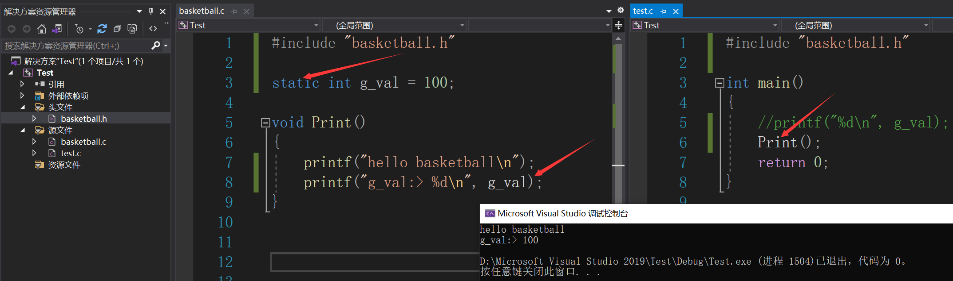
Task: Select basketball.h in Solution Explorer
Action: tap(84, 119)
